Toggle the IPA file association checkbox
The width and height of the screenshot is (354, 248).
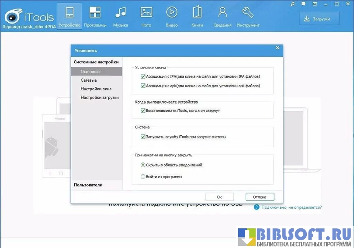[x=143, y=76]
